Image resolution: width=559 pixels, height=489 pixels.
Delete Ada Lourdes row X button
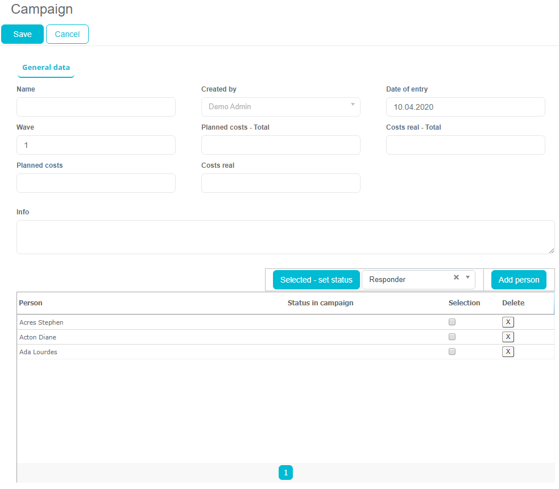508,351
